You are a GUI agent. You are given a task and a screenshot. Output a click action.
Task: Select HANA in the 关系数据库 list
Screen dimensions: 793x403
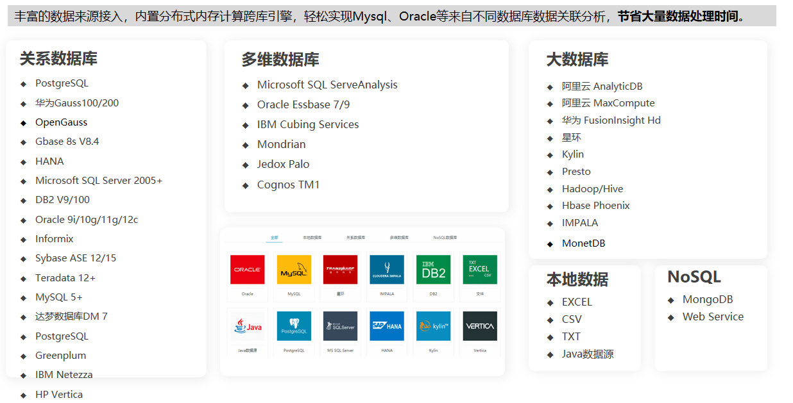pyautogui.click(x=49, y=161)
